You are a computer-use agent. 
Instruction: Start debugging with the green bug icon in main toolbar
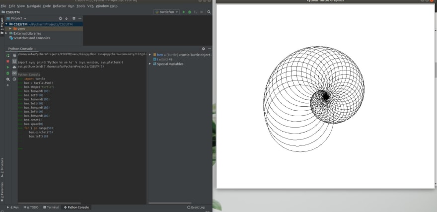[x=190, y=12]
